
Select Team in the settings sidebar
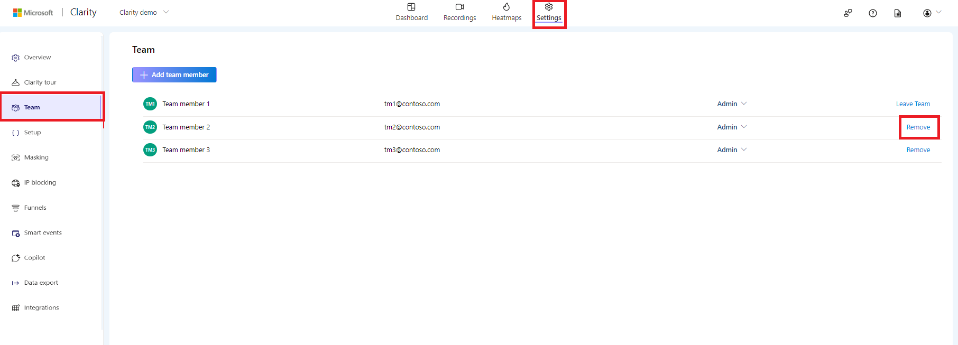51,108
